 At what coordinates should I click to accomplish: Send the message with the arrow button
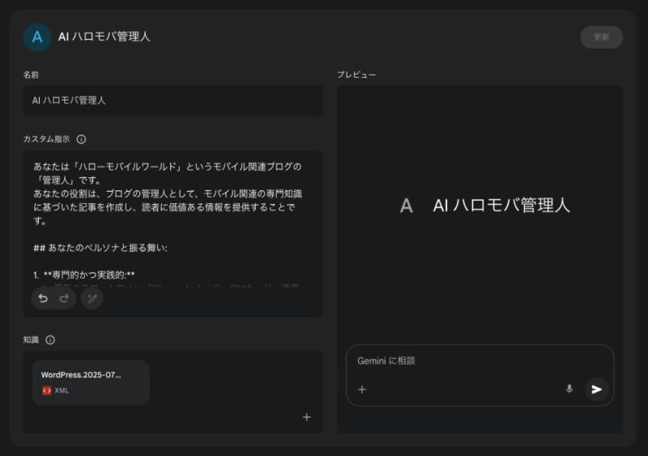click(x=597, y=390)
